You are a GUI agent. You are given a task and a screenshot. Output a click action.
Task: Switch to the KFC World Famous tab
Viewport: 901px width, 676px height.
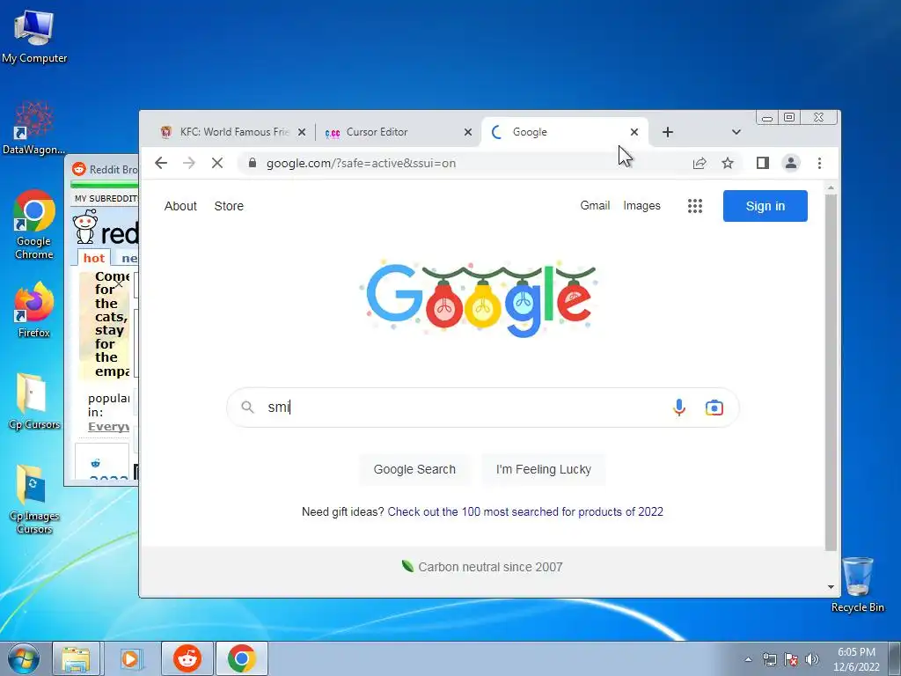(x=234, y=132)
